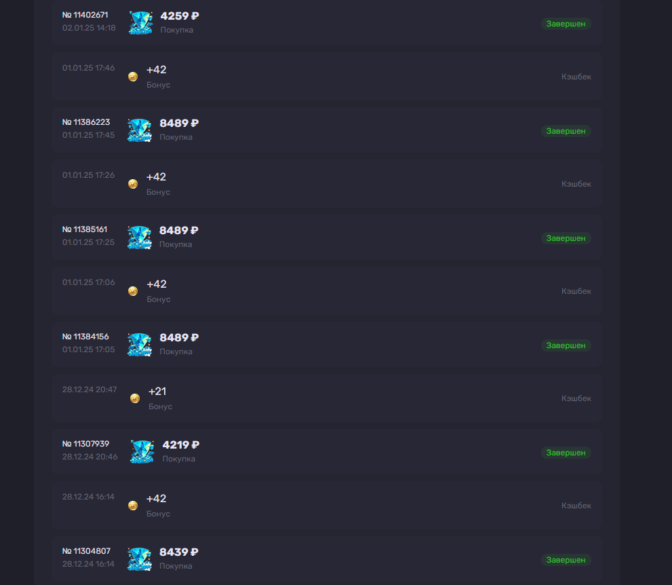Select the +42 bonus row dated 01.01.25 17:06
This screenshot has height=585, width=672.
(x=327, y=291)
